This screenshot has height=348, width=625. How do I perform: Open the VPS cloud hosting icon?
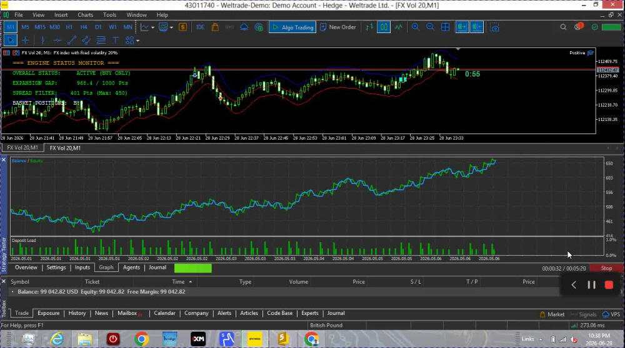(x=244, y=27)
